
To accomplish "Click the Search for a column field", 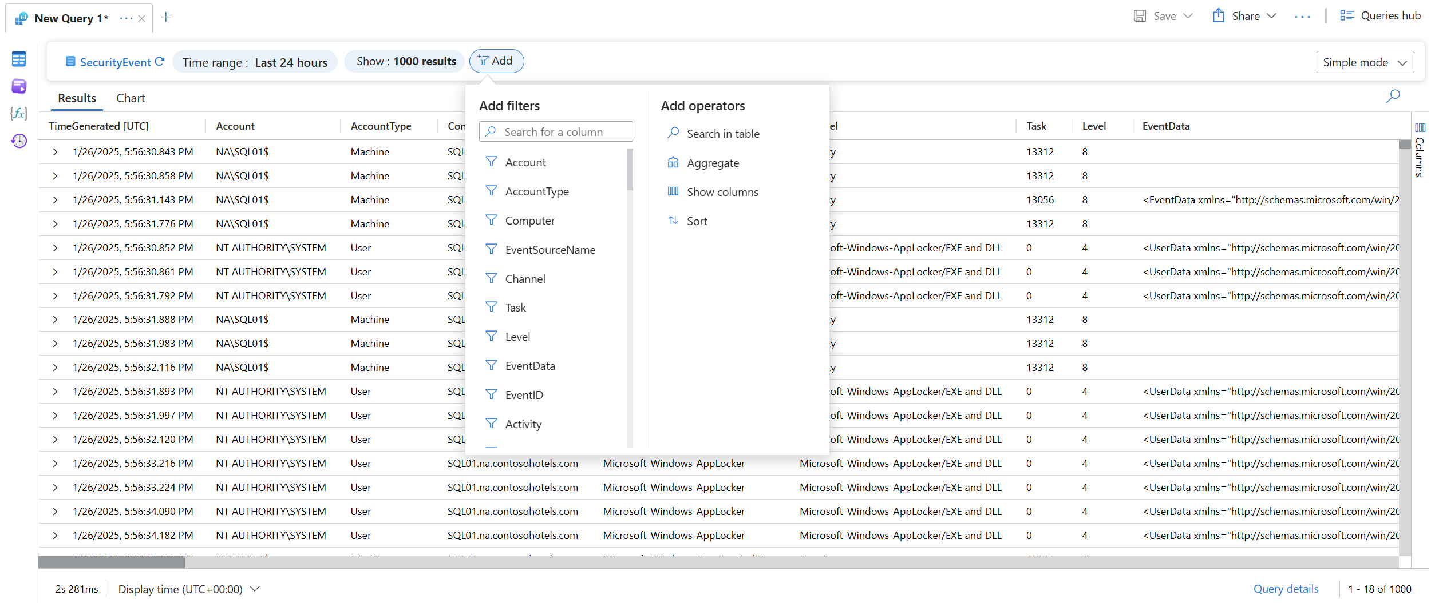I will tap(556, 132).
